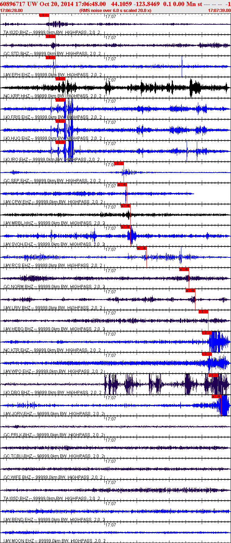Select the arrival flag on UW SVOH trace
The image size is (231, 543).
[x=126, y=227]
